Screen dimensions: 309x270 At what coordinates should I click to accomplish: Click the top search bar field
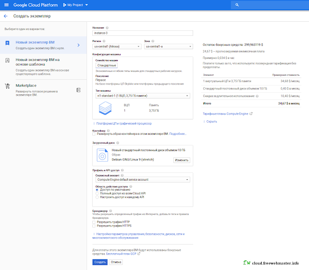(270, 5)
